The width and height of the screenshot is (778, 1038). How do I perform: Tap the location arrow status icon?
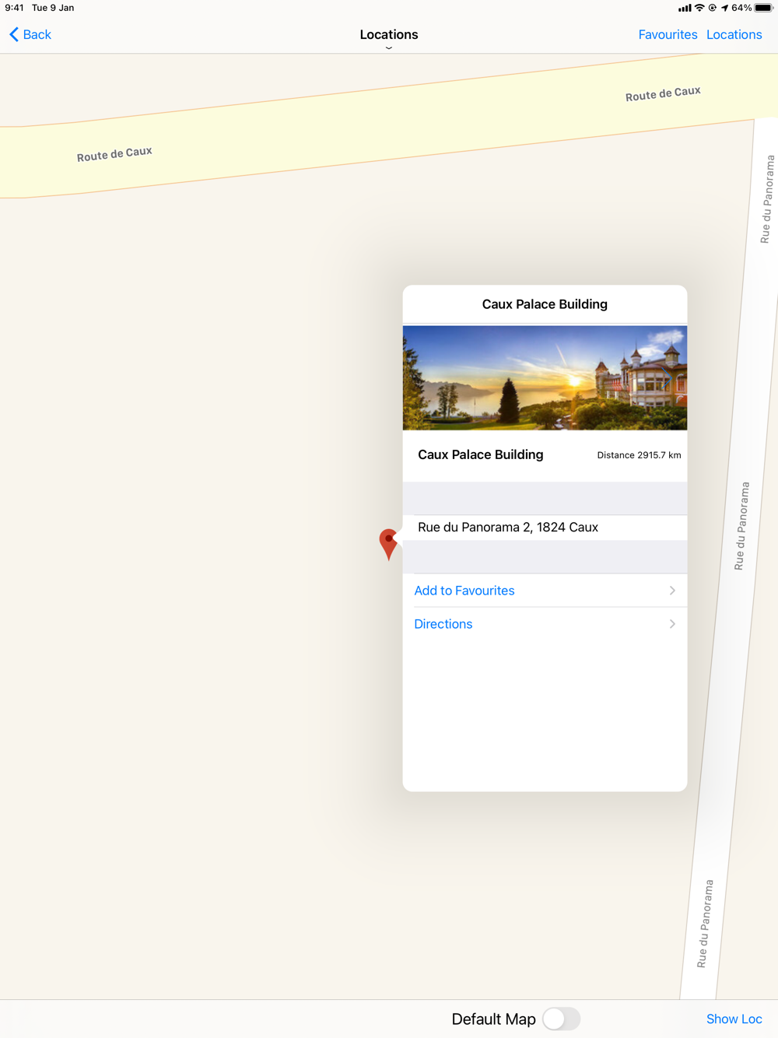tap(724, 8)
